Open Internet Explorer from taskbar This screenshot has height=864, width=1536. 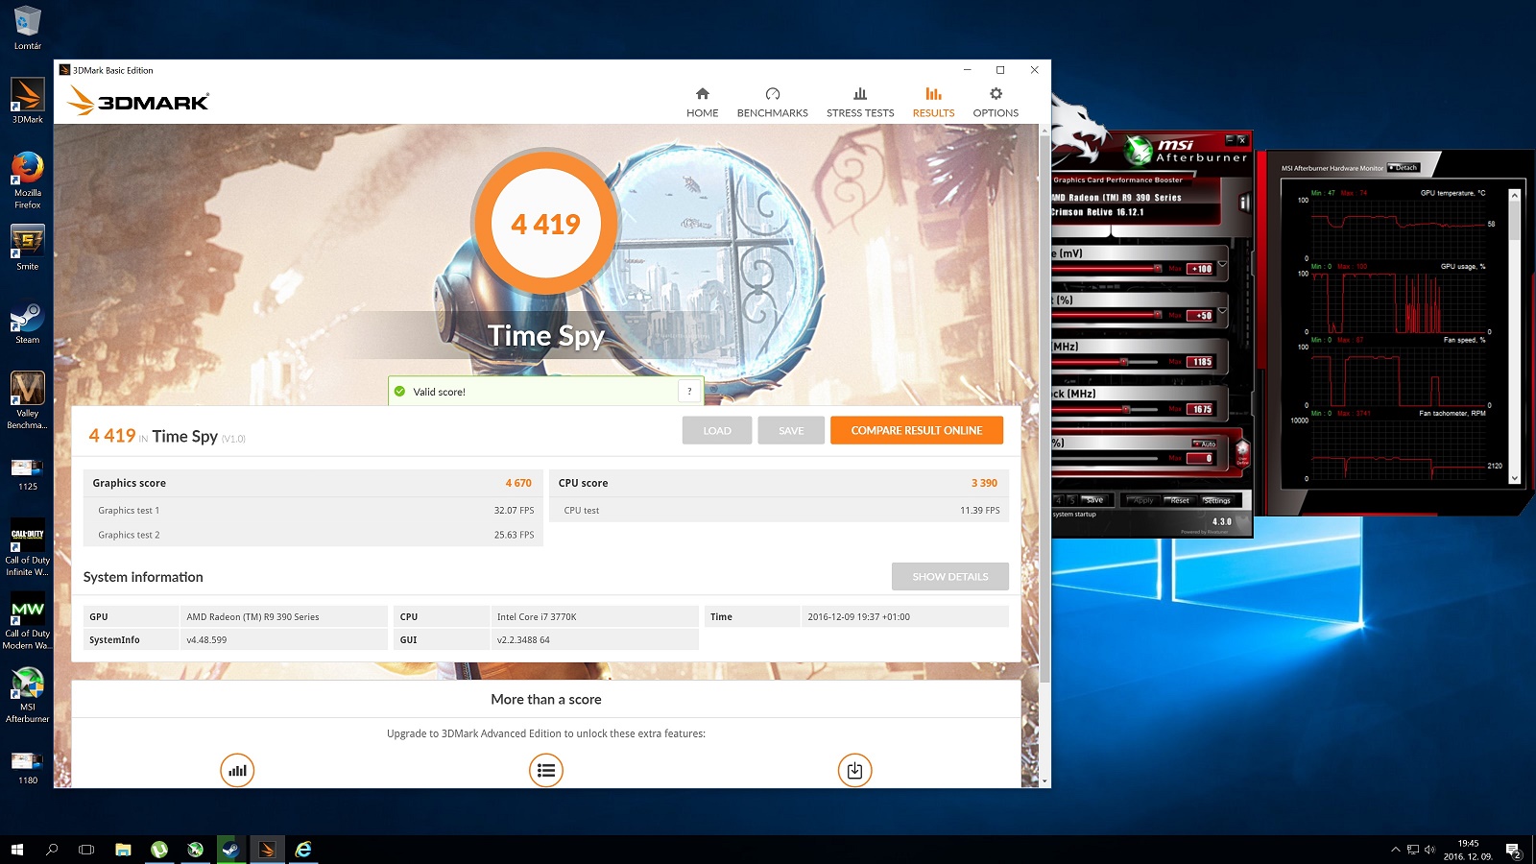[303, 850]
